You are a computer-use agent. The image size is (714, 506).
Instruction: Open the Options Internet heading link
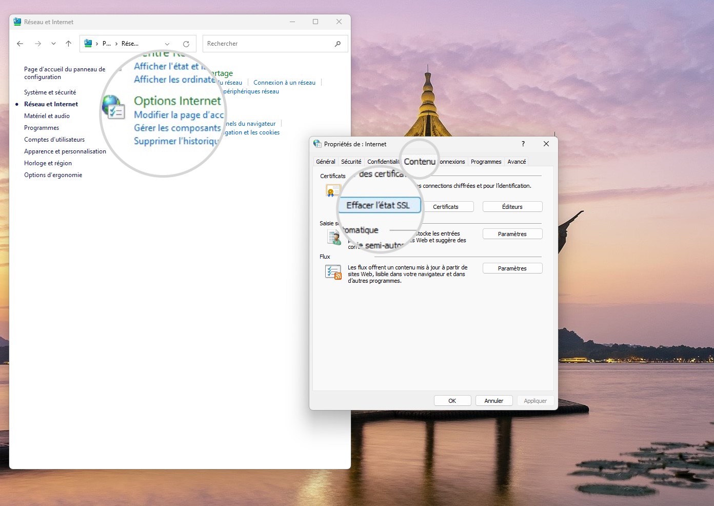click(x=177, y=101)
